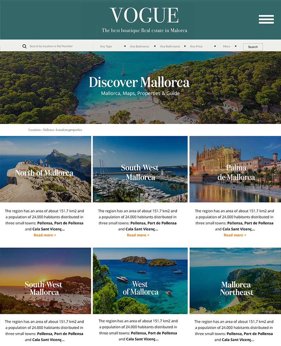The image size is (281, 346).
Task: Open the sunset South-West Mallorca image tile
Action: pos(45,281)
